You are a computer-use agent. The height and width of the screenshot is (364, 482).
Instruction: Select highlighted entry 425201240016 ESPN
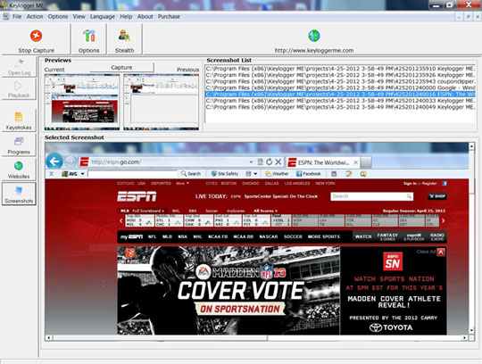tap(340, 95)
